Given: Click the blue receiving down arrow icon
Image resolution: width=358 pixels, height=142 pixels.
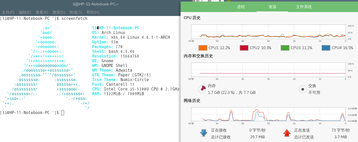Looking at the screenshot, I should [x=204, y=133].
